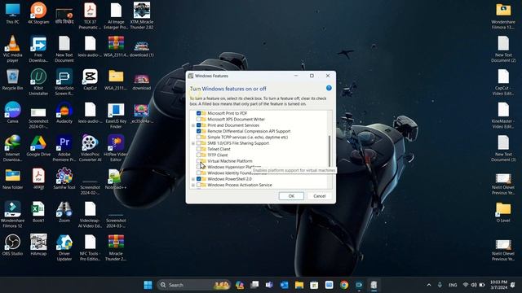Select the VLC media player desktop icon

(x=13, y=49)
